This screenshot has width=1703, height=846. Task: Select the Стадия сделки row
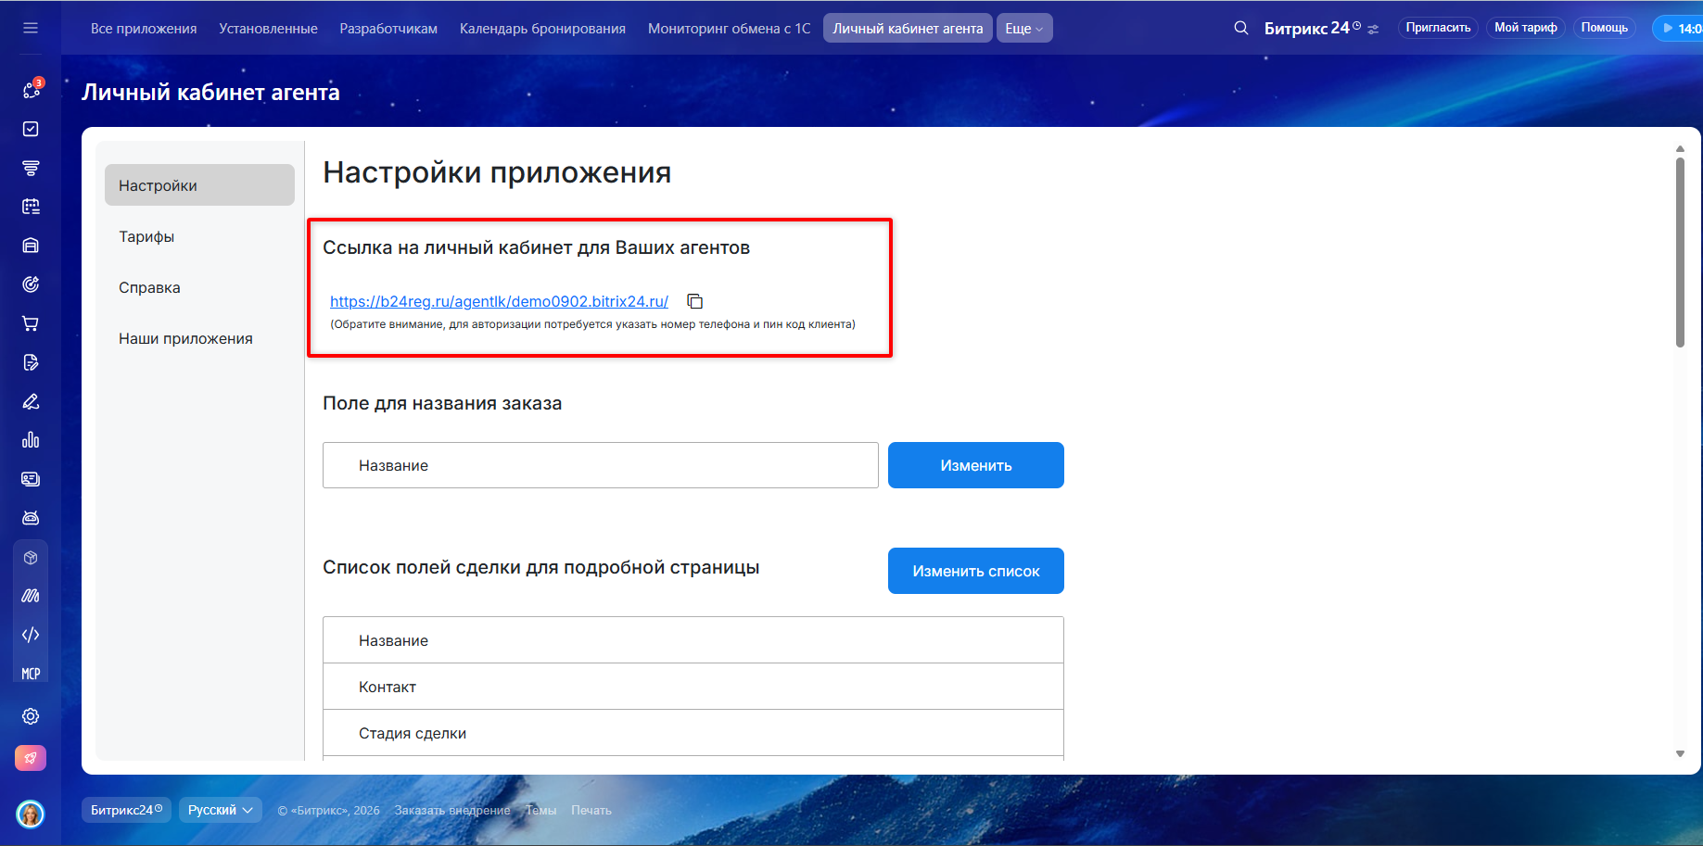[693, 733]
